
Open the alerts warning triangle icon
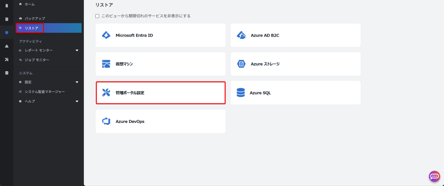[6, 46]
